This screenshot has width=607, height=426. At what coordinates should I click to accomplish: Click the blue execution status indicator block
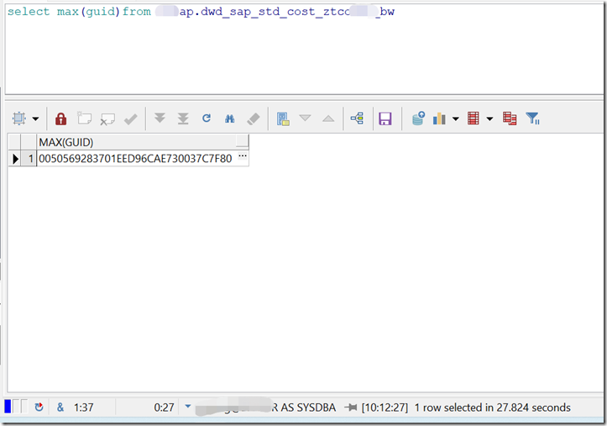coord(8,406)
